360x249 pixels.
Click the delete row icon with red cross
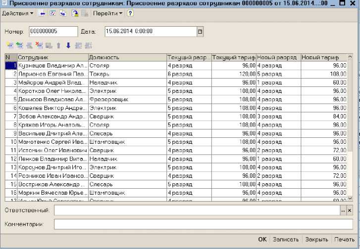pyautogui.click(x=39, y=45)
